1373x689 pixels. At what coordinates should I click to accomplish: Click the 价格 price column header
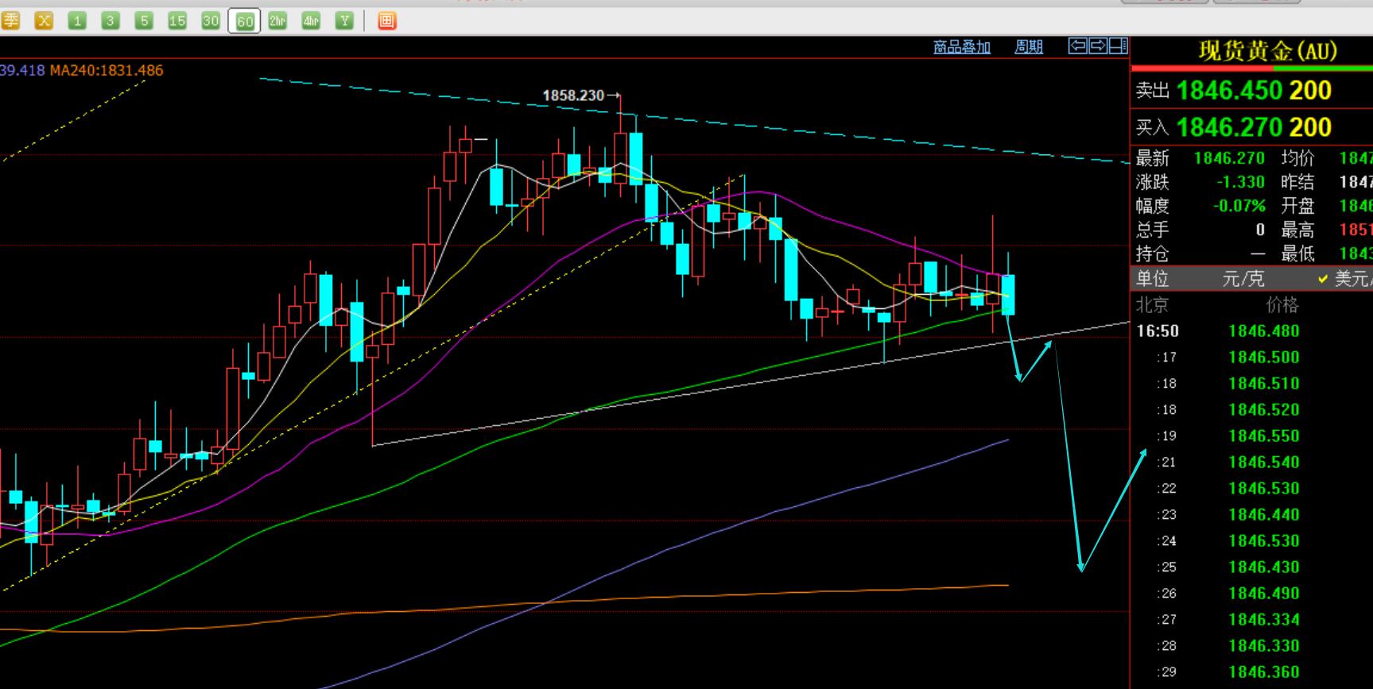1282,304
